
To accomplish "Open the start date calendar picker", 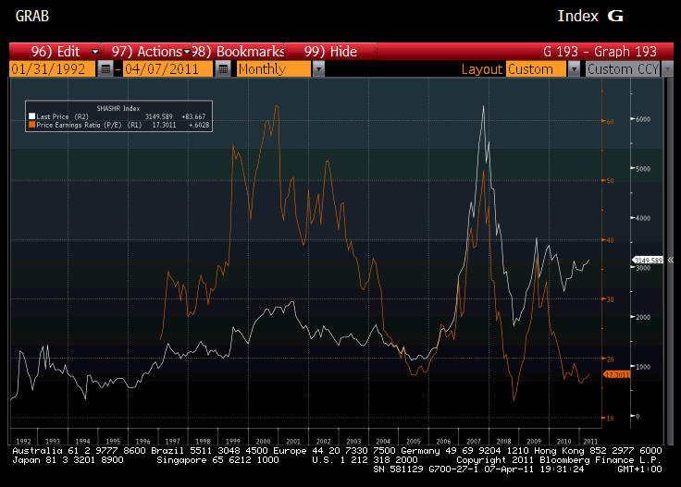I will [106, 69].
